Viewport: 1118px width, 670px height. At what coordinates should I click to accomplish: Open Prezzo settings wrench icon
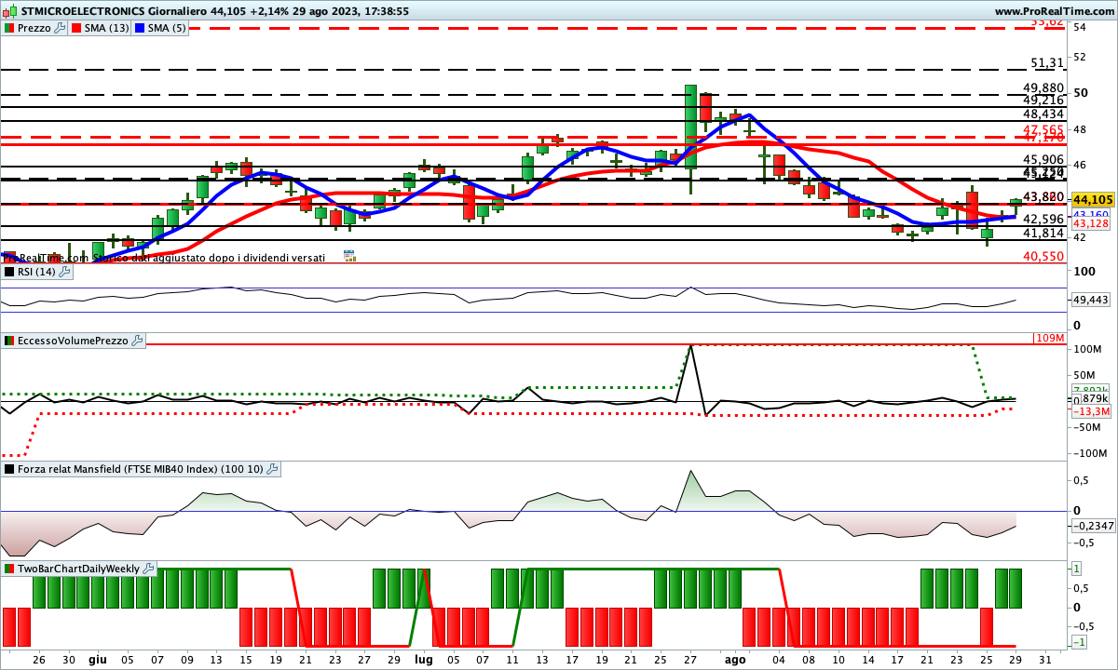[61, 28]
